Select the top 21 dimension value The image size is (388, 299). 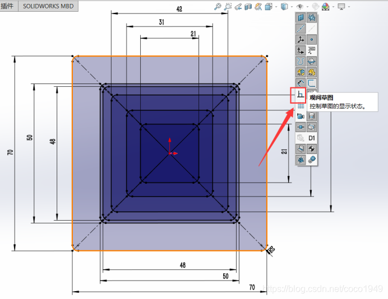(x=193, y=34)
